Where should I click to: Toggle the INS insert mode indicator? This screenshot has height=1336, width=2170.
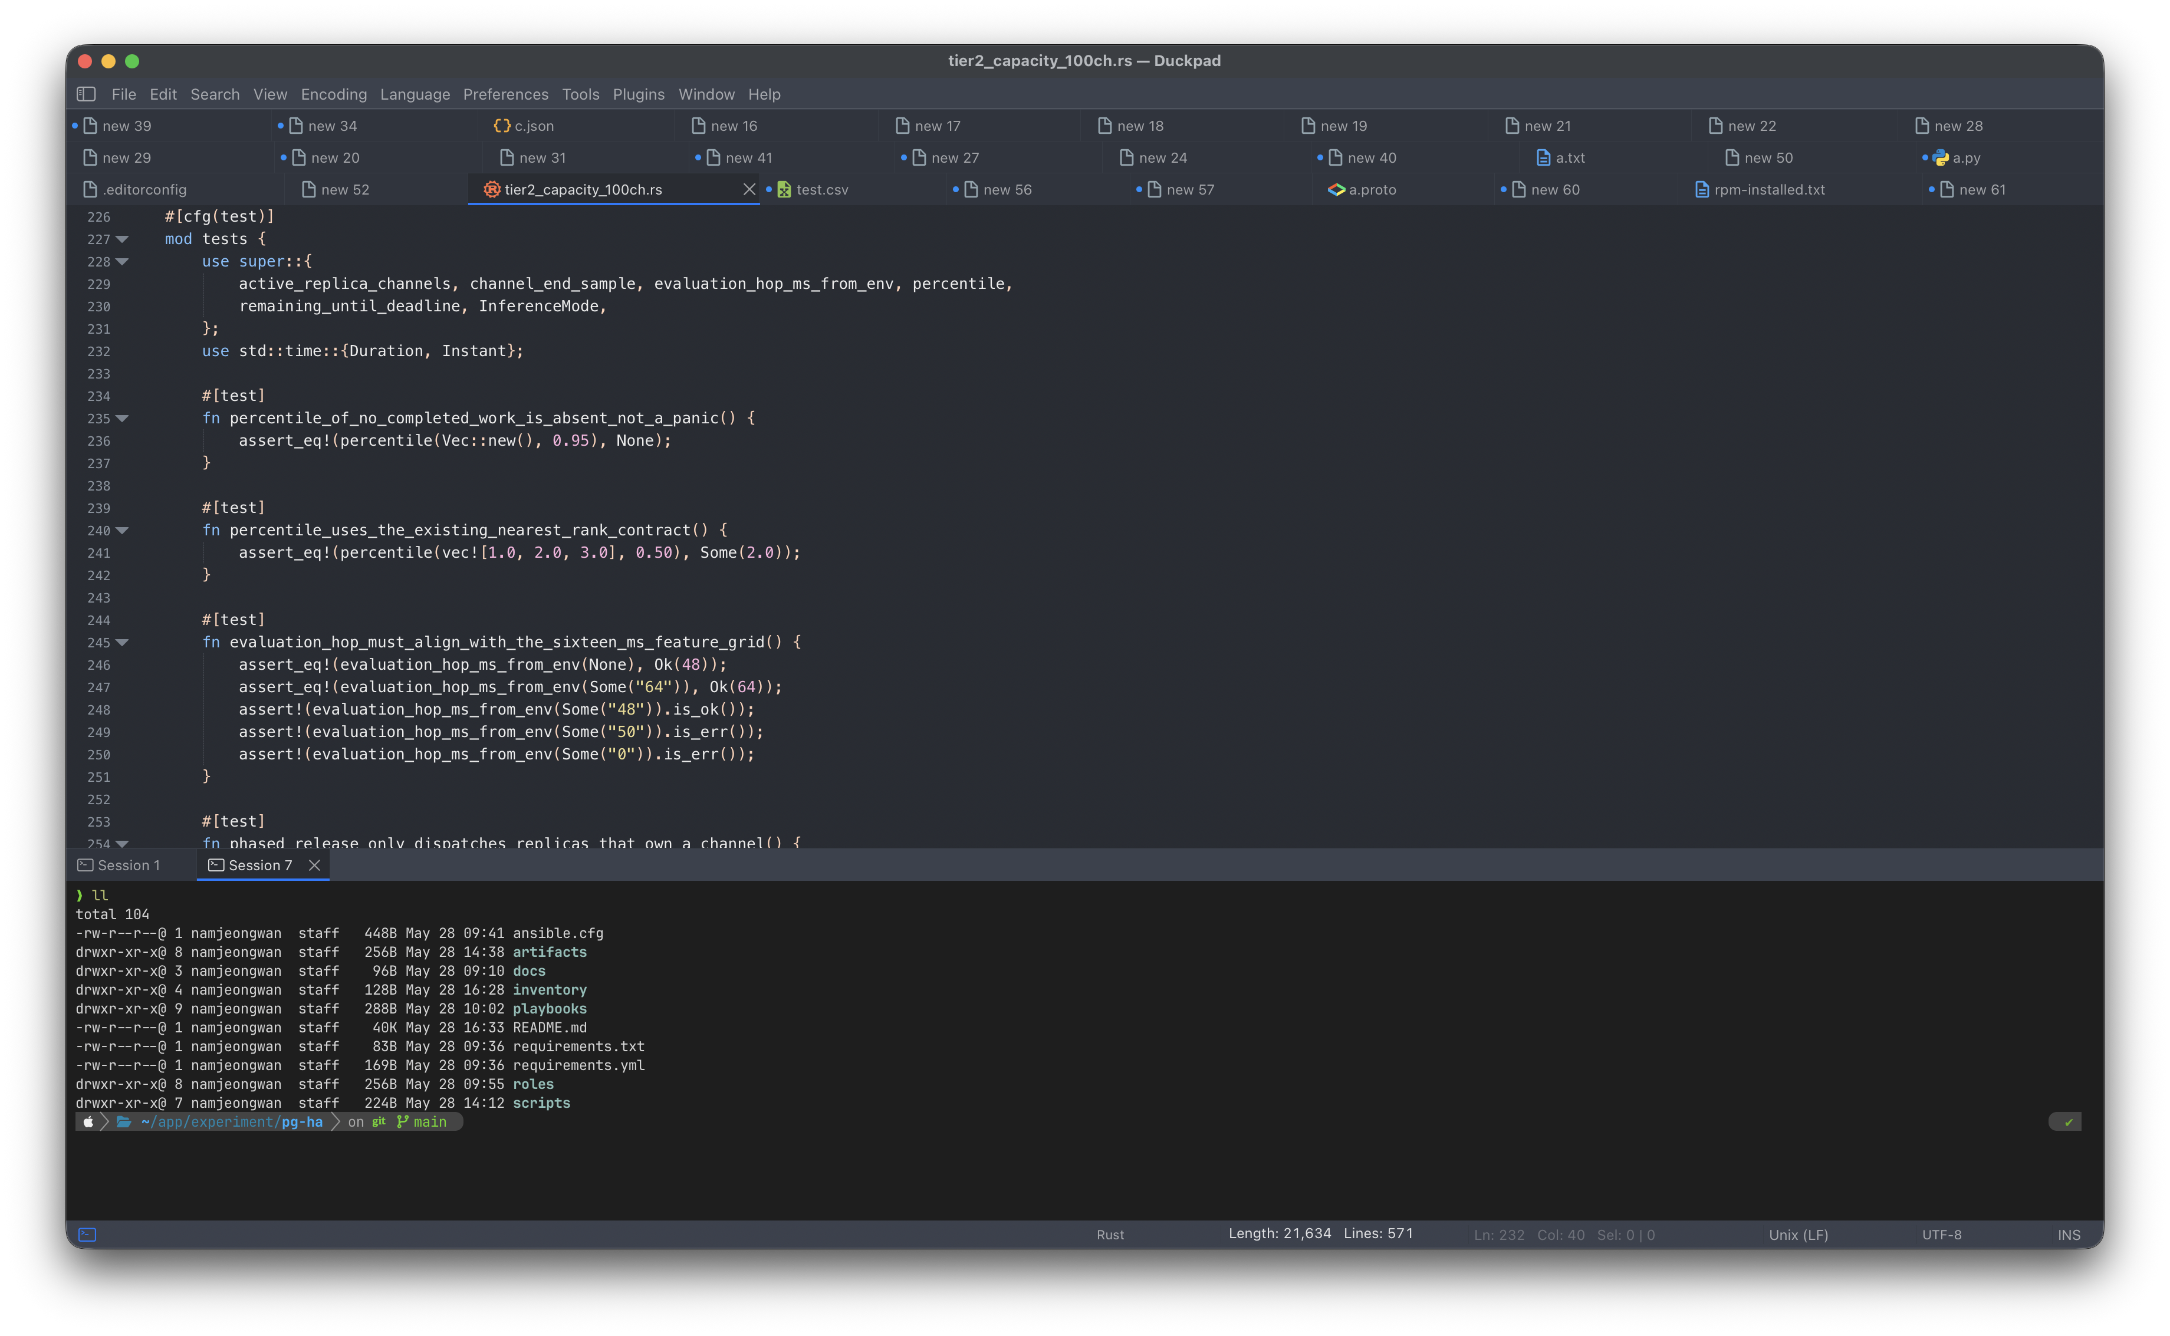[x=2069, y=1235]
